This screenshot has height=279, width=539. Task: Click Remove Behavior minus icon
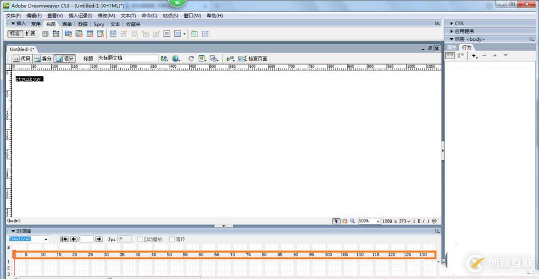tap(485, 55)
